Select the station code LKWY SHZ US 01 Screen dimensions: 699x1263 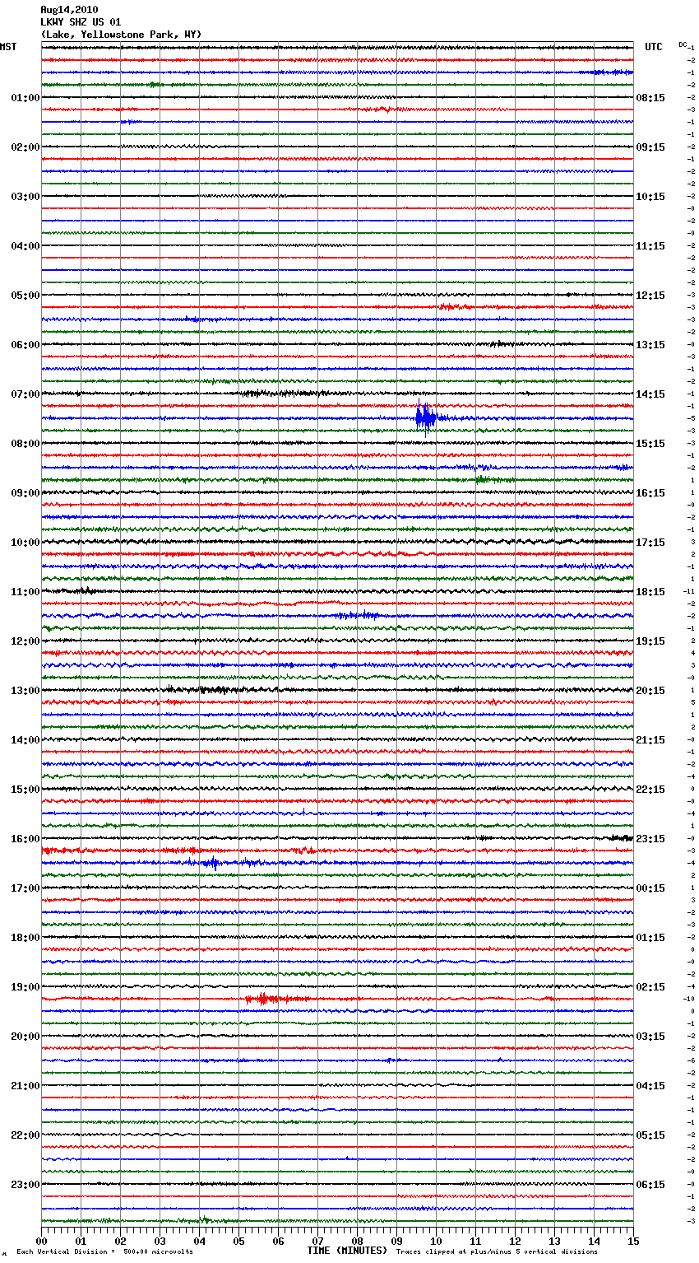[x=81, y=22]
